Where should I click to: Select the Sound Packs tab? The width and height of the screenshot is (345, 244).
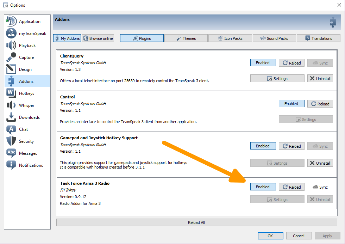(x=274, y=38)
